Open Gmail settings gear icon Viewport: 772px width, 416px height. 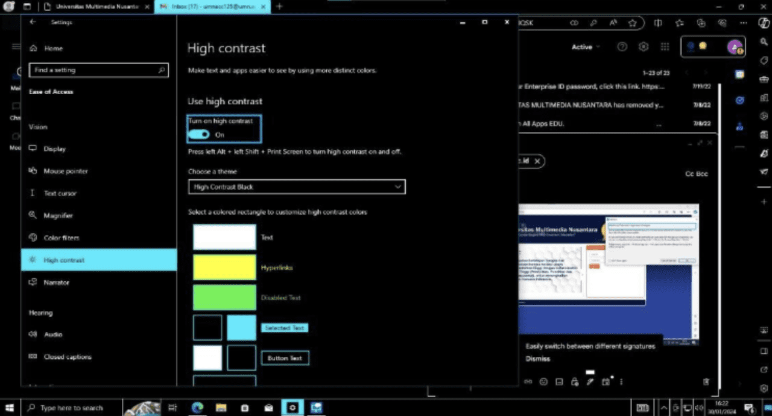(x=644, y=47)
